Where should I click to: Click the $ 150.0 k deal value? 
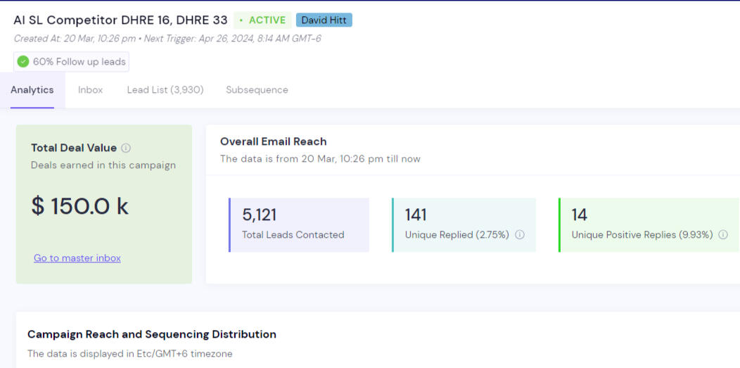click(80, 206)
